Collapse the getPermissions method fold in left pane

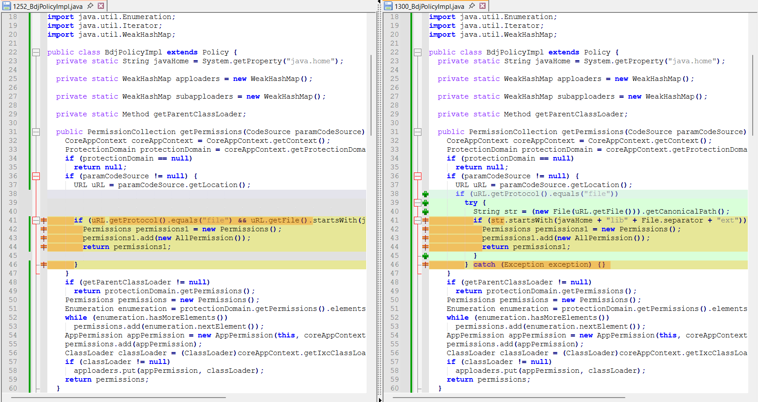(x=36, y=132)
